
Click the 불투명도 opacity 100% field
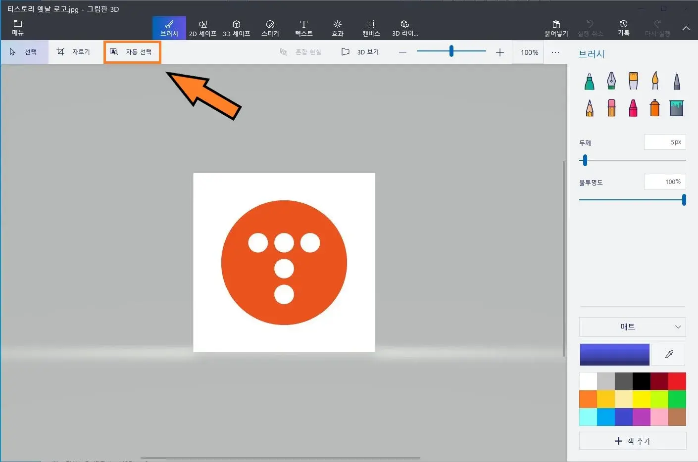664,182
